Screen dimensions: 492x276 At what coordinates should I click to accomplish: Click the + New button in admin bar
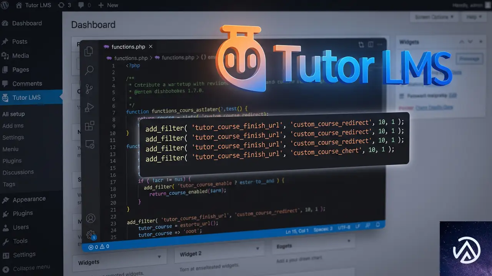point(108,5)
